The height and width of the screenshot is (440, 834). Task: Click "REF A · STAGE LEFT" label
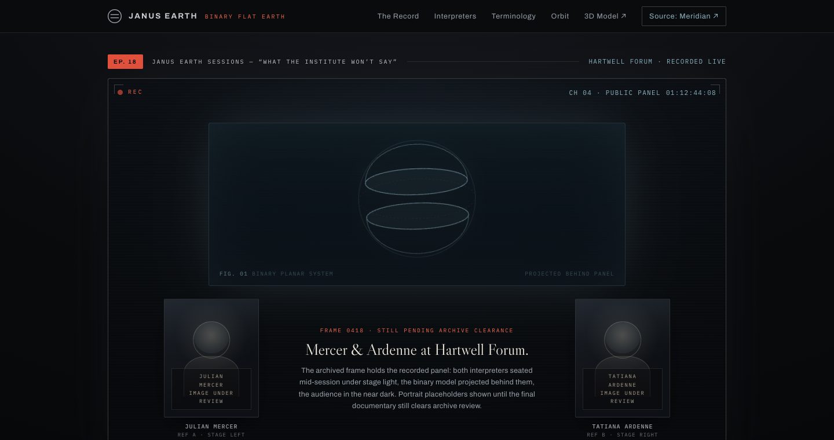click(211, 435)
